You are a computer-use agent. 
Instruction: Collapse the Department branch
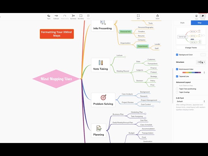(x=149, y=48)
